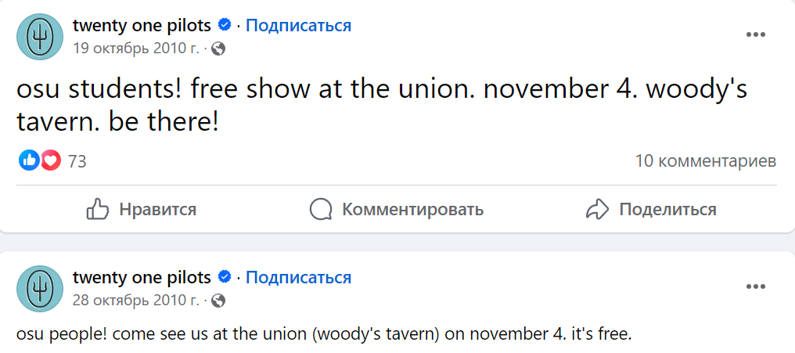Click Подписаться in the second post header
Image resolution: width=795 pixels, height=353 pixels.
tap(298, 277)
